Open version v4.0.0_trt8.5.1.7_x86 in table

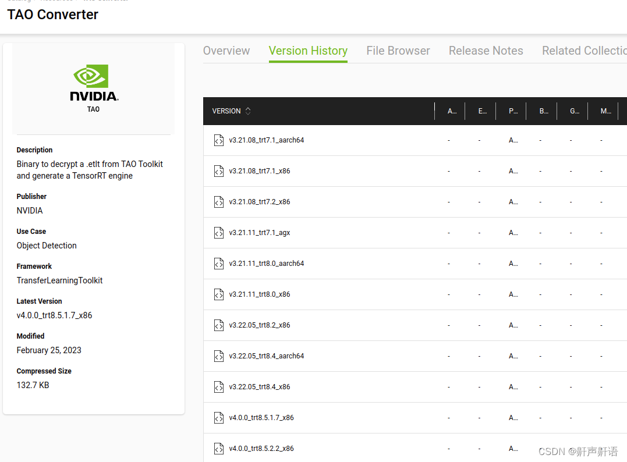click(261, 418)
